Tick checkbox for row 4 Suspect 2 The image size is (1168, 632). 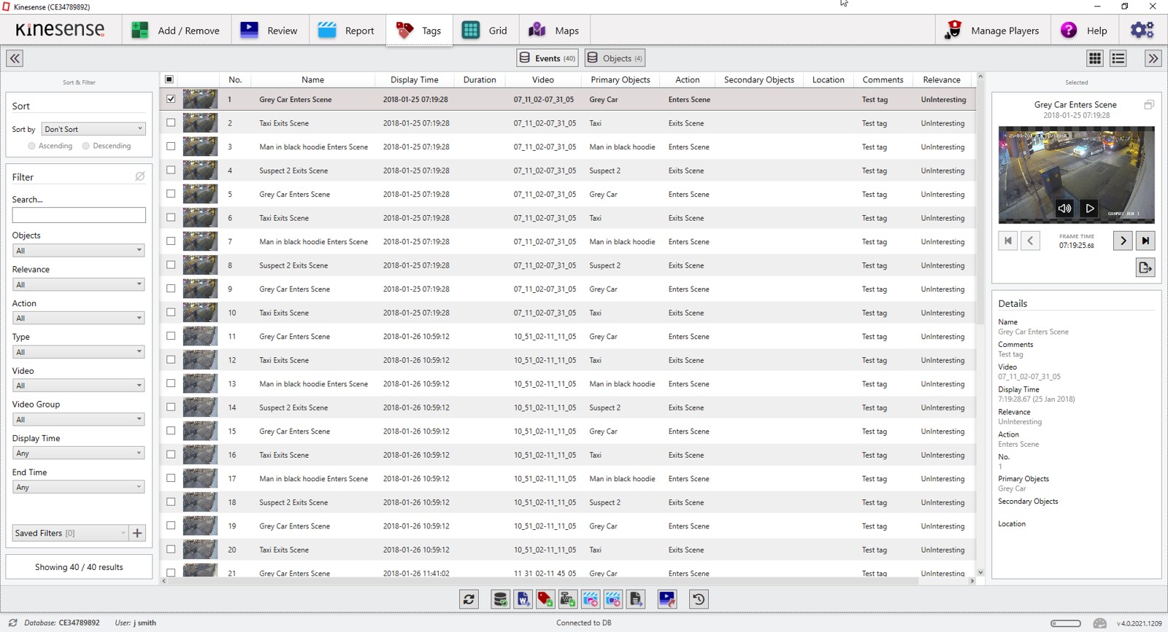point(171,170)
